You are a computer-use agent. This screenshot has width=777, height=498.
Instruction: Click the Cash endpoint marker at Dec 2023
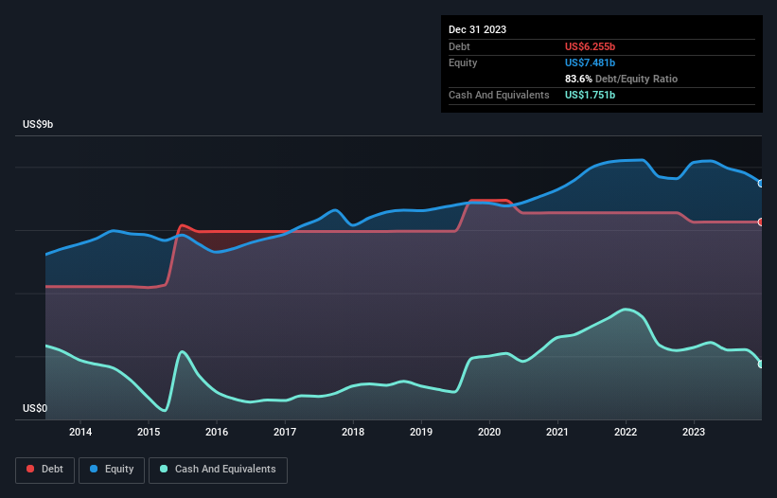[761, 364]
